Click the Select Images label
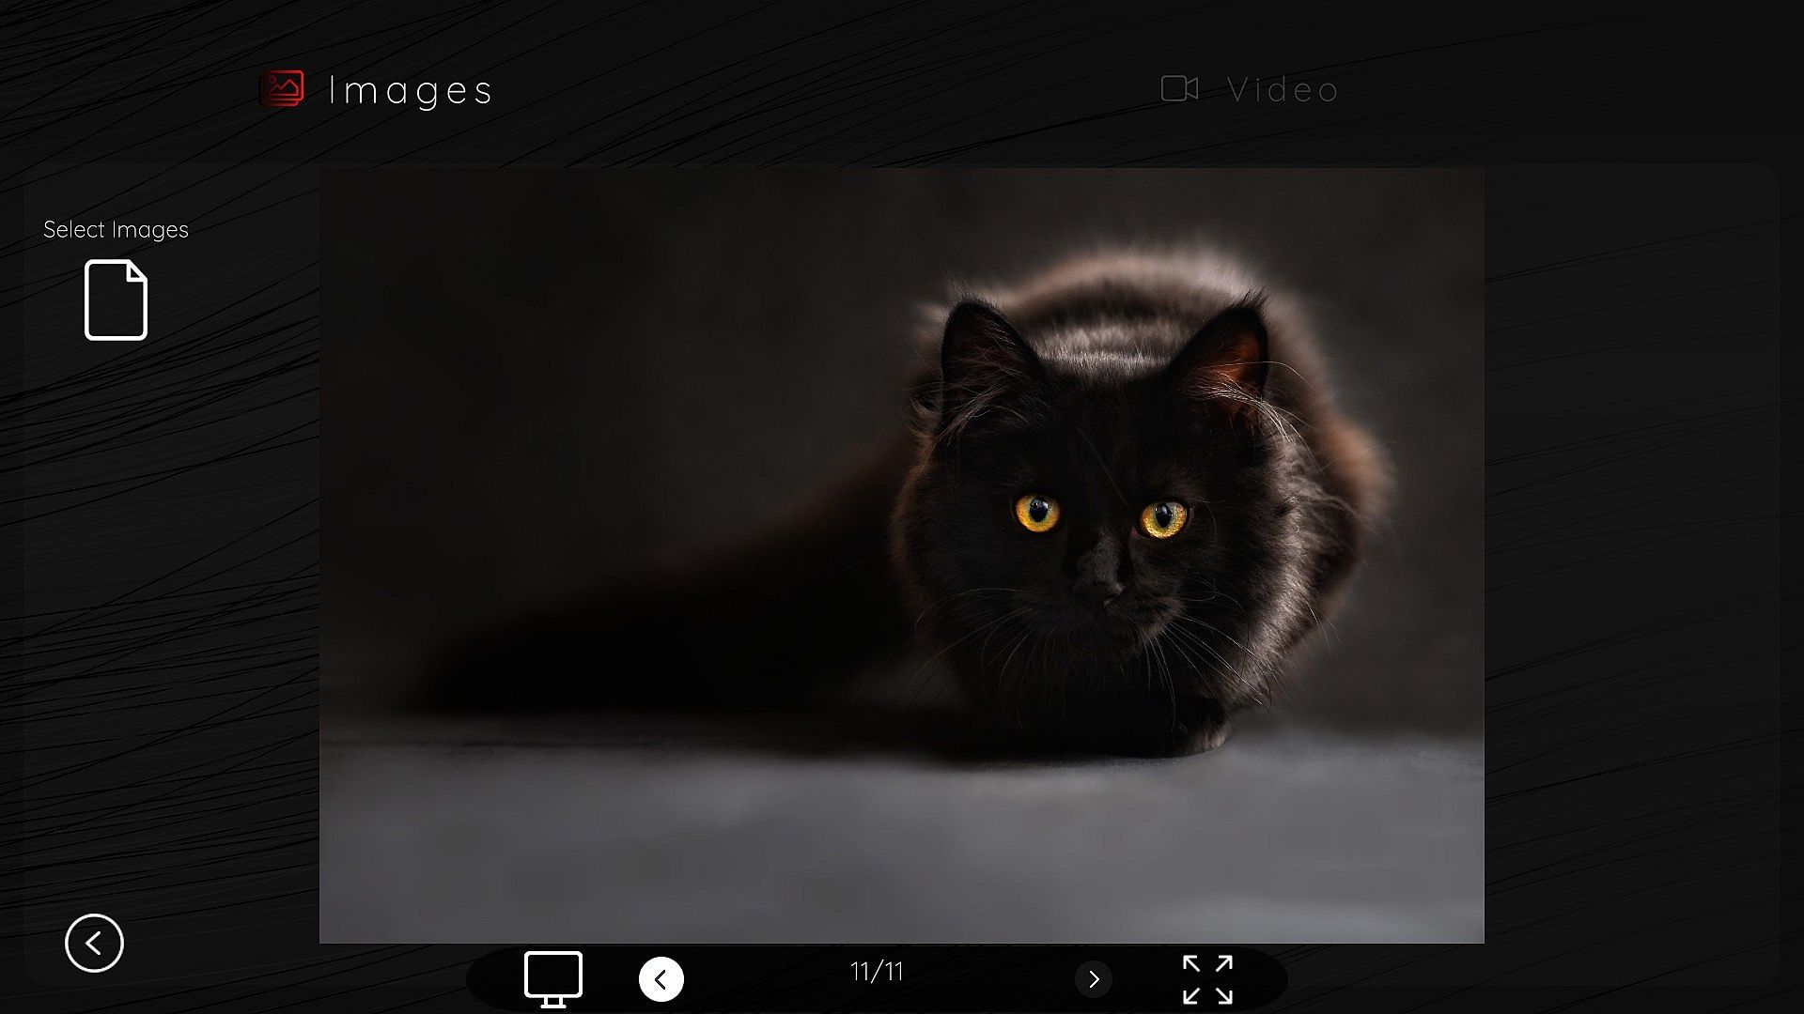1804x1014 pixels. pos(116,230)
